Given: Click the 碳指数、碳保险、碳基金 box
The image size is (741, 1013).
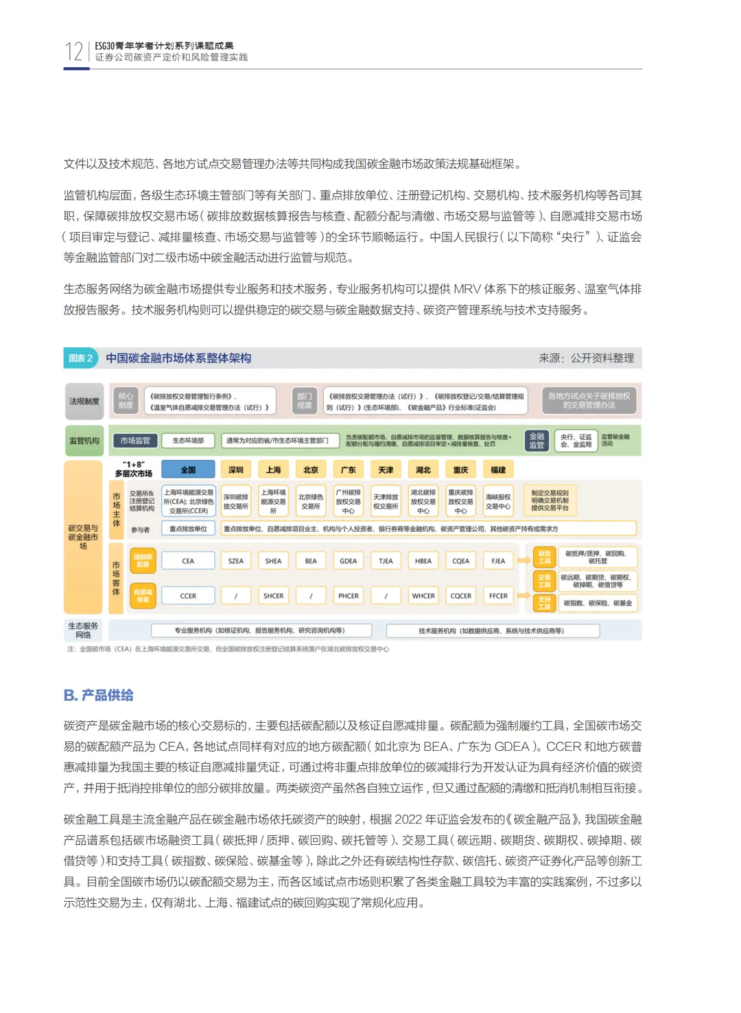Looking at the screenshot, I should 598,603.
